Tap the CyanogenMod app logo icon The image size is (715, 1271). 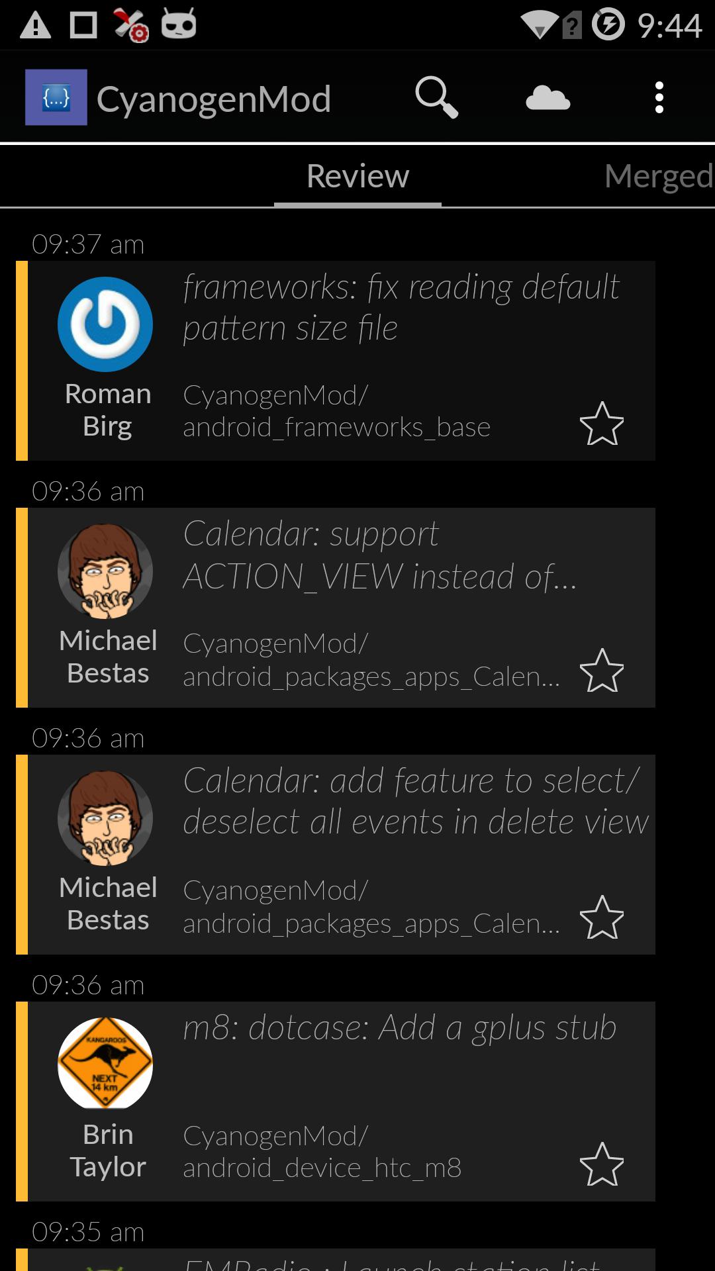(56, 97)
